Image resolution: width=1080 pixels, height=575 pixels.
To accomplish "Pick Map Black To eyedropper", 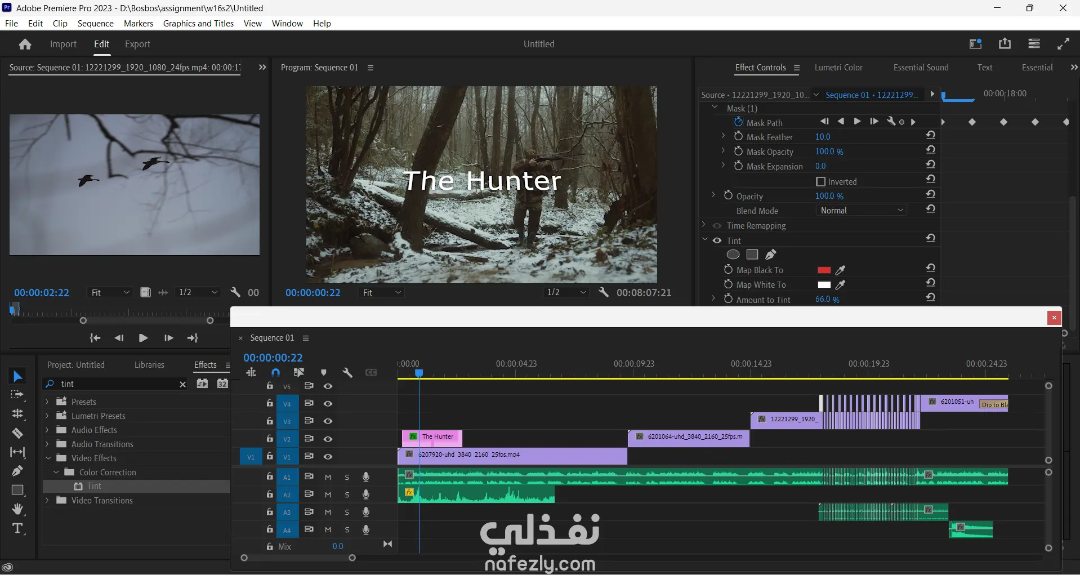I will coord(841,270).
